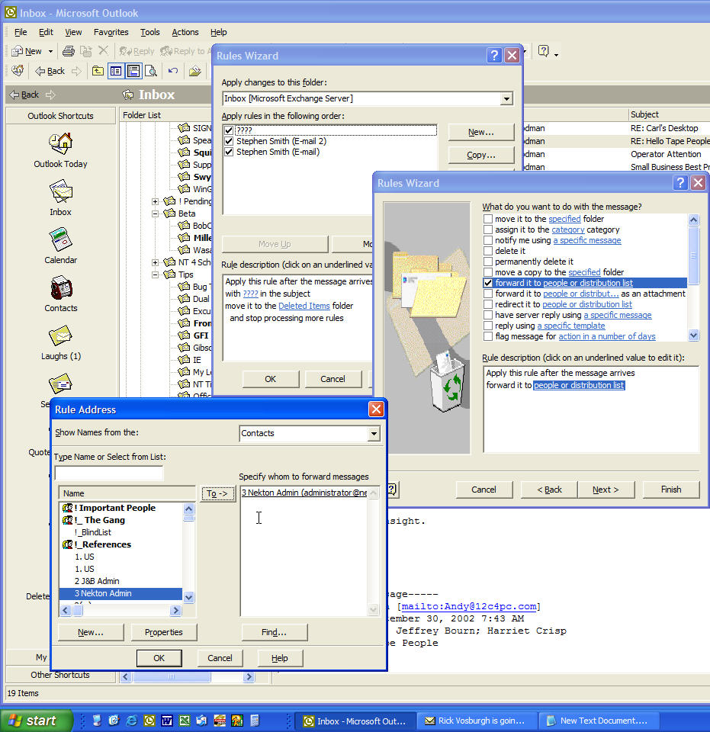710x732 pixels.
Task: Click the Inbox shortcut icon in Outlook bar
Action: (x=60, y=191)
